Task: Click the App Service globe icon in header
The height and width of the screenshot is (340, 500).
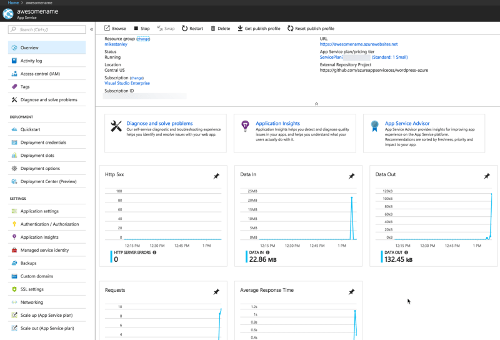Action: [x=8, y=14]
